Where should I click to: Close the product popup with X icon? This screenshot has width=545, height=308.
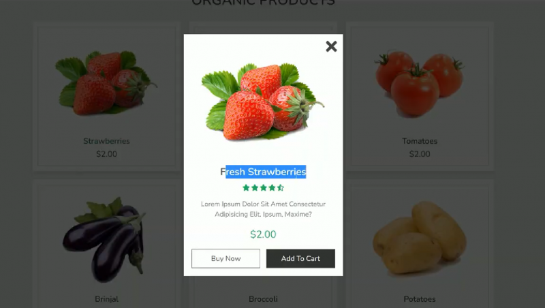331,46
